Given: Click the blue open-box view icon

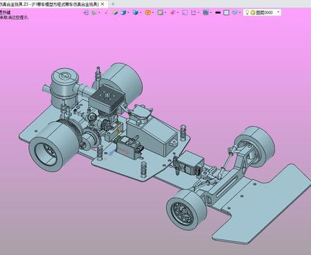Looking at the screenshot, I should coord(135,13).
